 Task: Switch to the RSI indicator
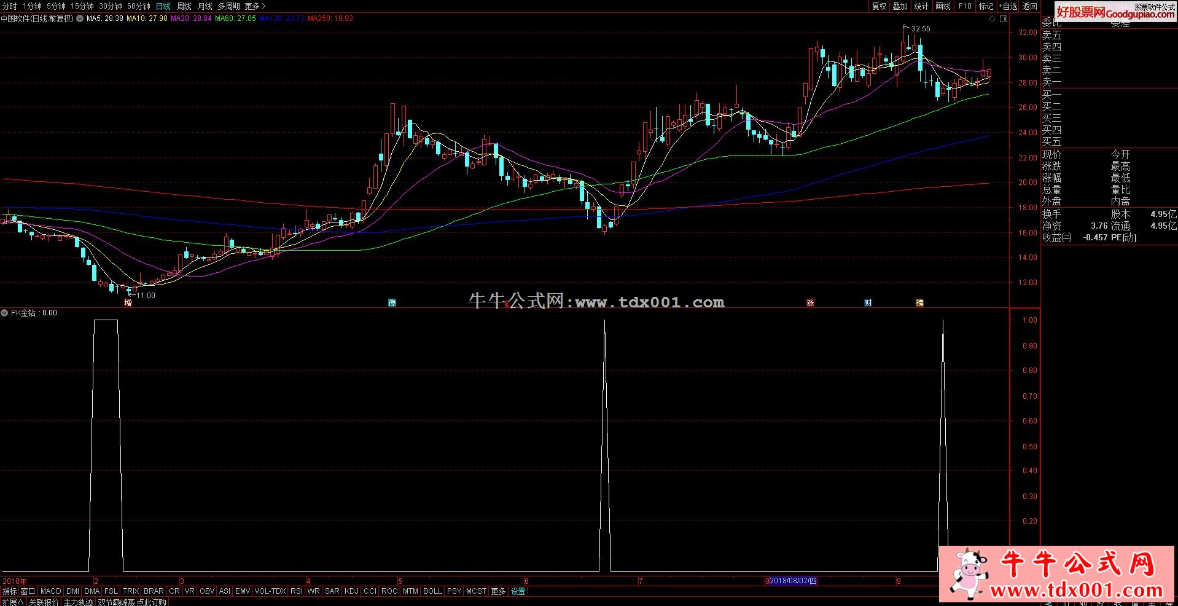297,591
